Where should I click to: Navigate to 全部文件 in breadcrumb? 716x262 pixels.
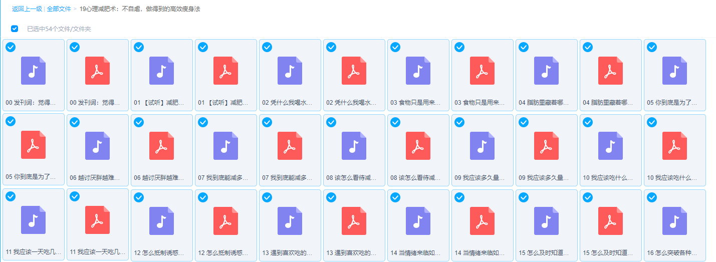point(59,9)
